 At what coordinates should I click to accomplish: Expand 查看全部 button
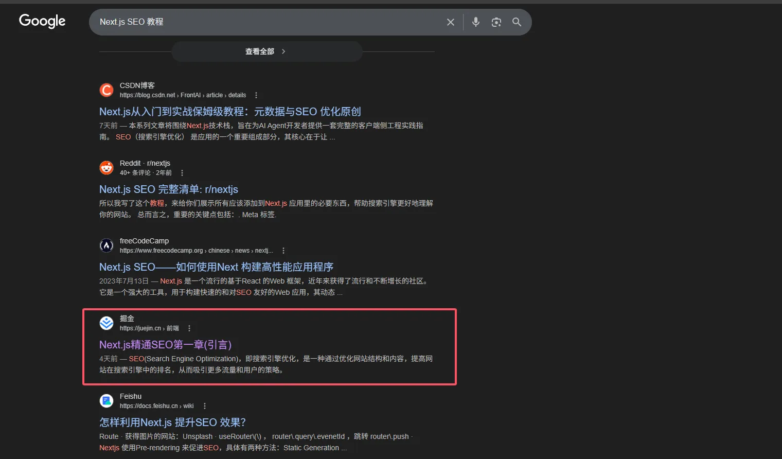[x=267, y=51]
